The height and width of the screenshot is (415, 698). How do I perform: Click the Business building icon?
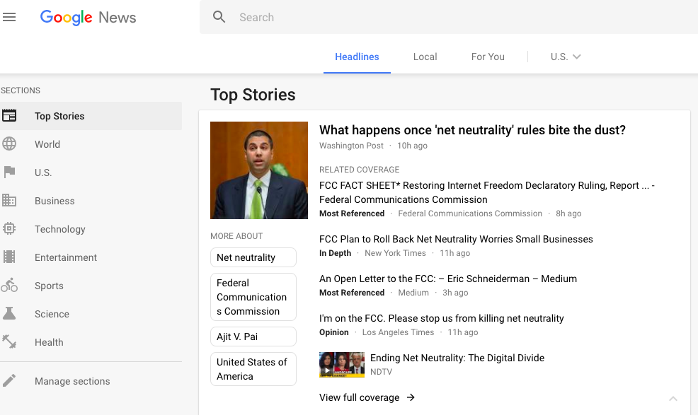(x=9, y=201)
